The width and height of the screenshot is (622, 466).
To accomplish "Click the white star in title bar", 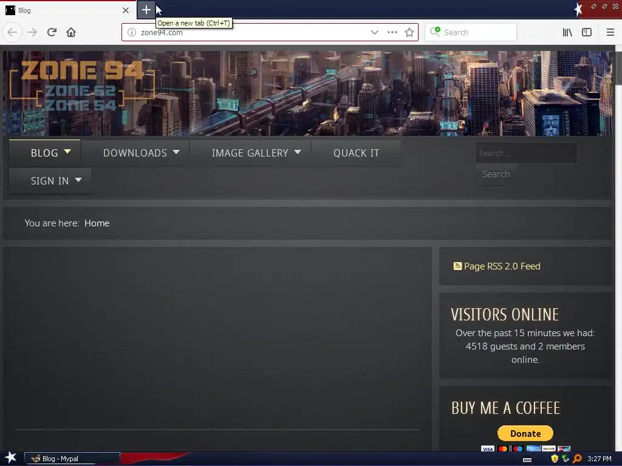I will pos(578,9).
